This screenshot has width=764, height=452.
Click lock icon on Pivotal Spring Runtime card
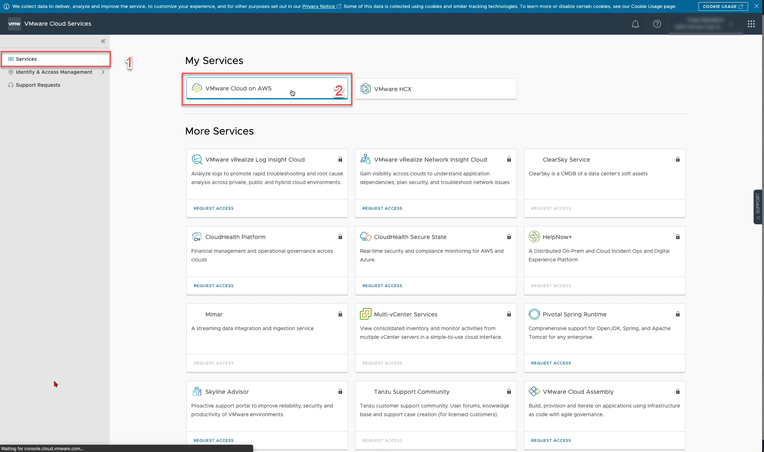click(678, 314)
